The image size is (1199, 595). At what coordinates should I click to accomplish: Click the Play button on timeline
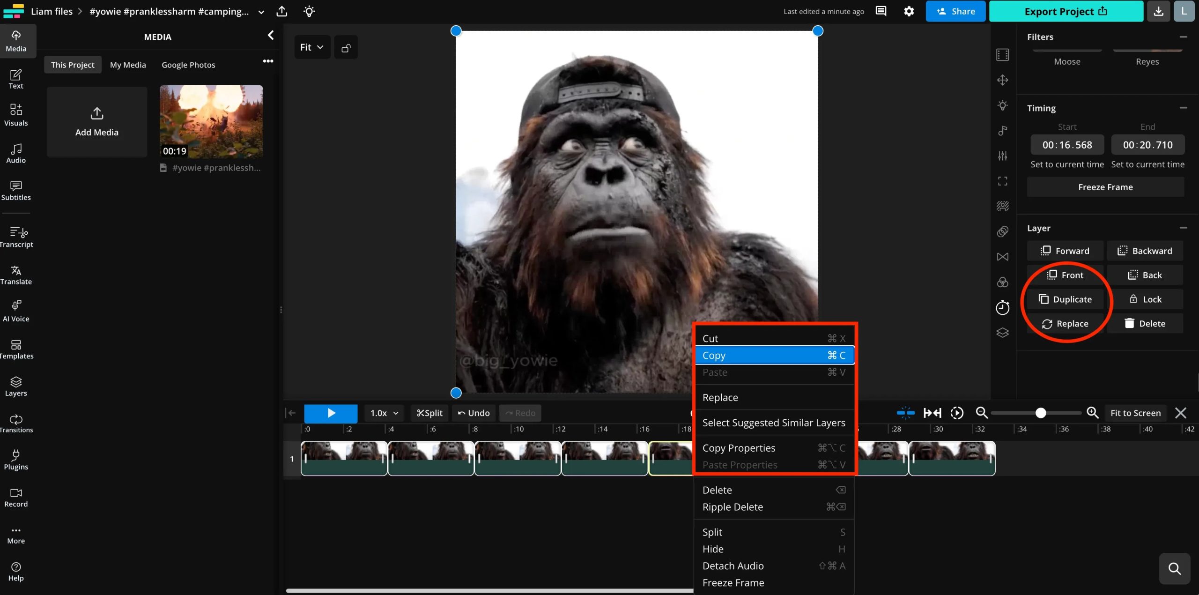331,413
